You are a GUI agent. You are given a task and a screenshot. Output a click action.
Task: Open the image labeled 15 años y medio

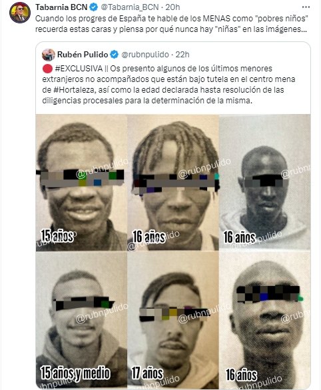81,320
